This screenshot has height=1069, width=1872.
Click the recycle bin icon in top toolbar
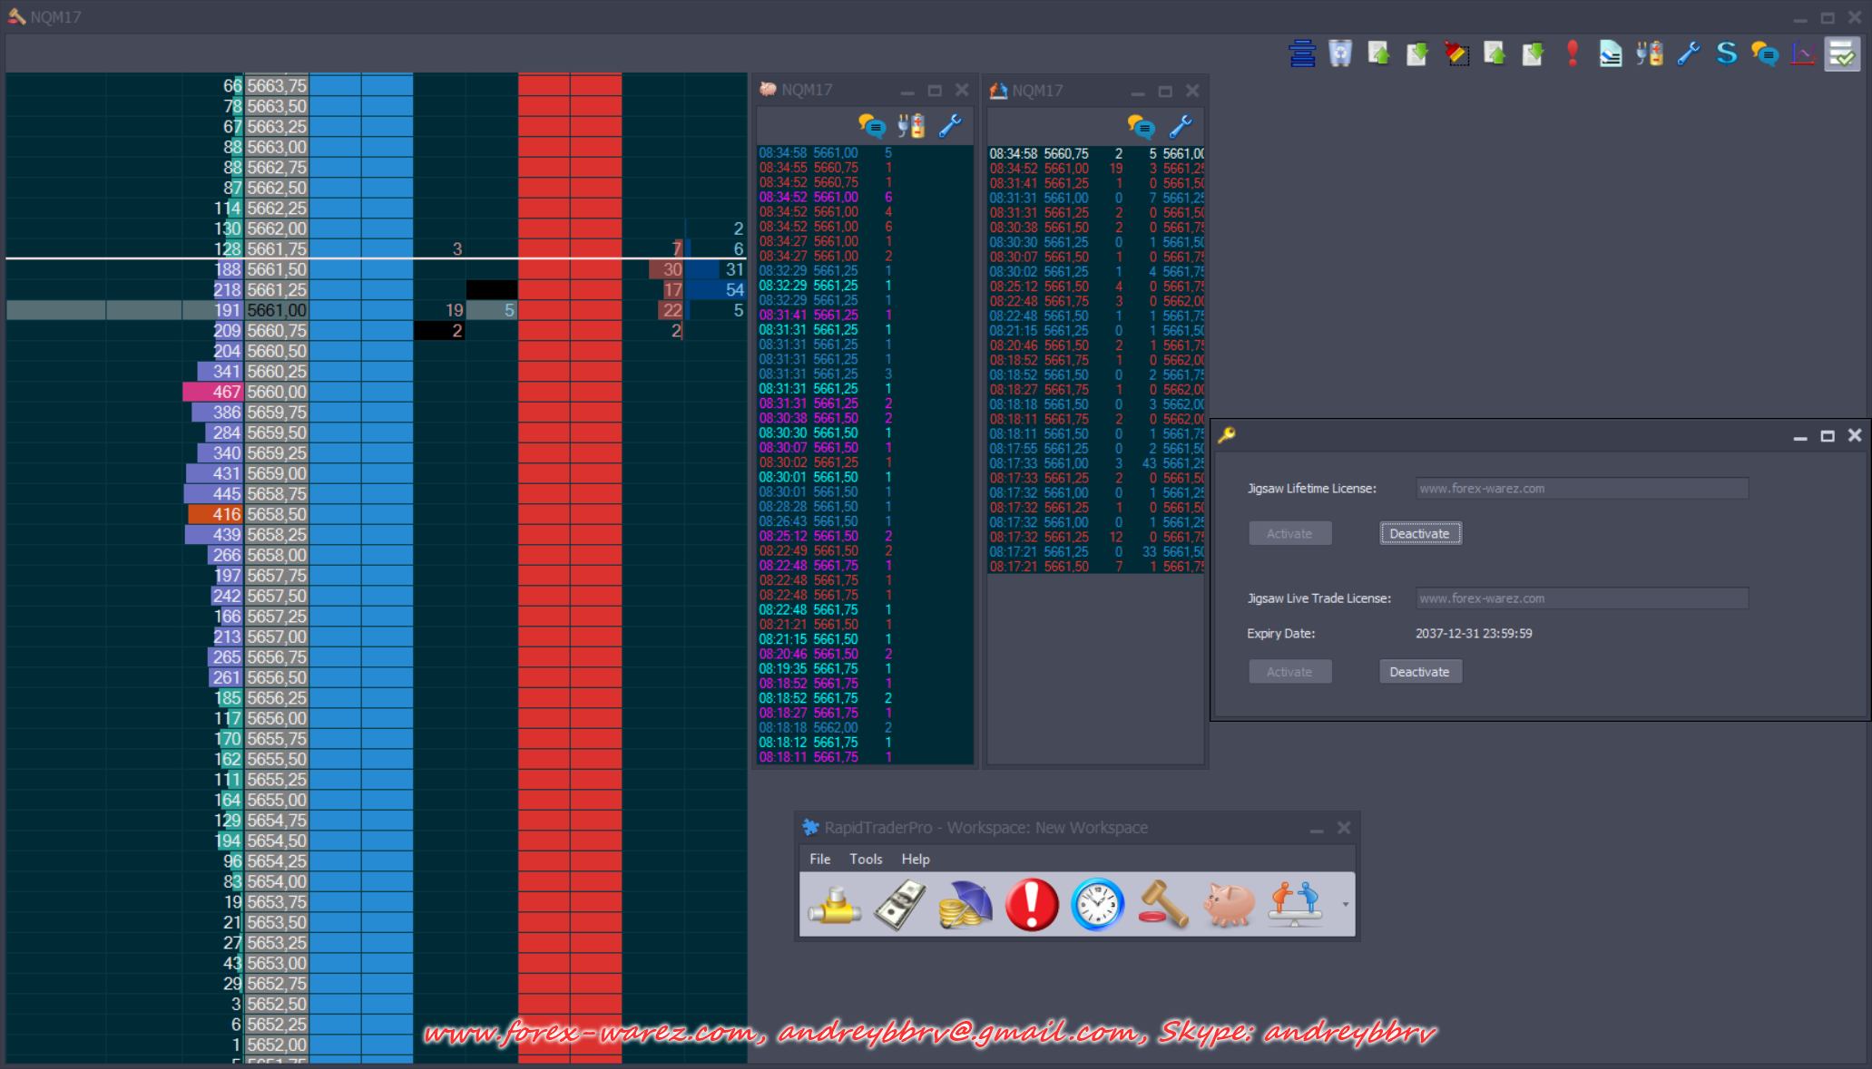pos(1340,53)
